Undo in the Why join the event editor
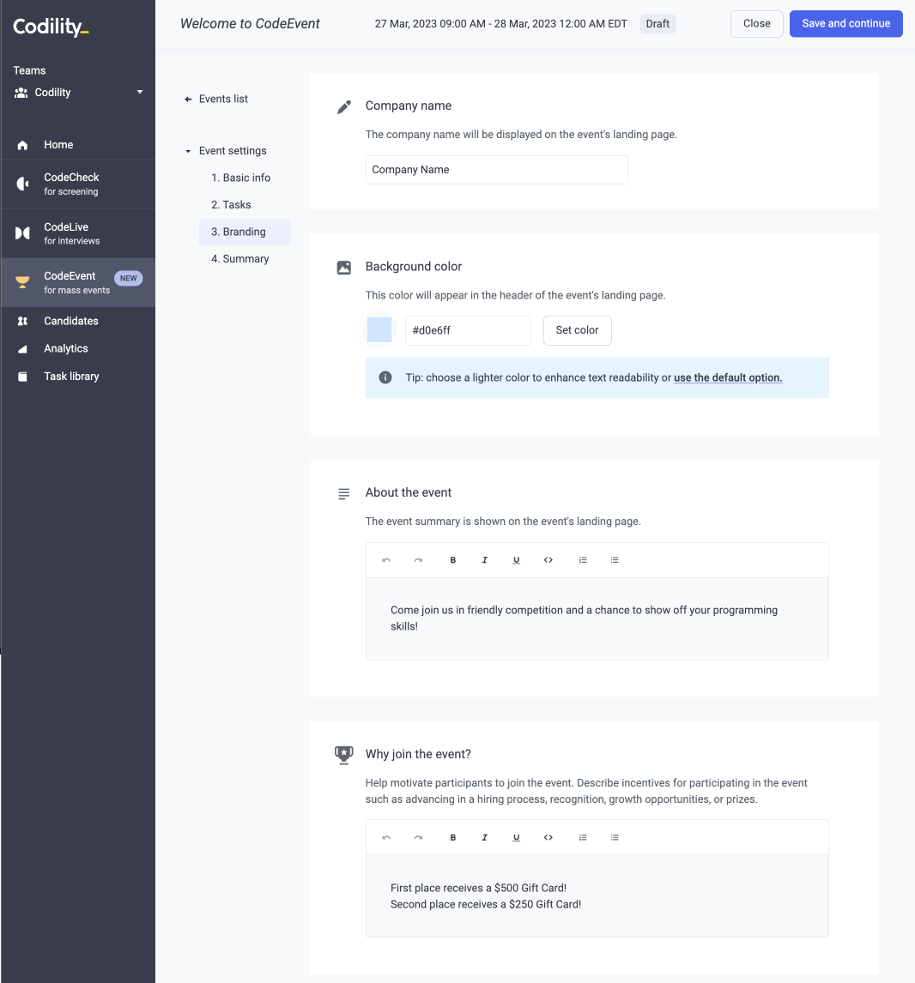The image size is (915, 983). 386,837
